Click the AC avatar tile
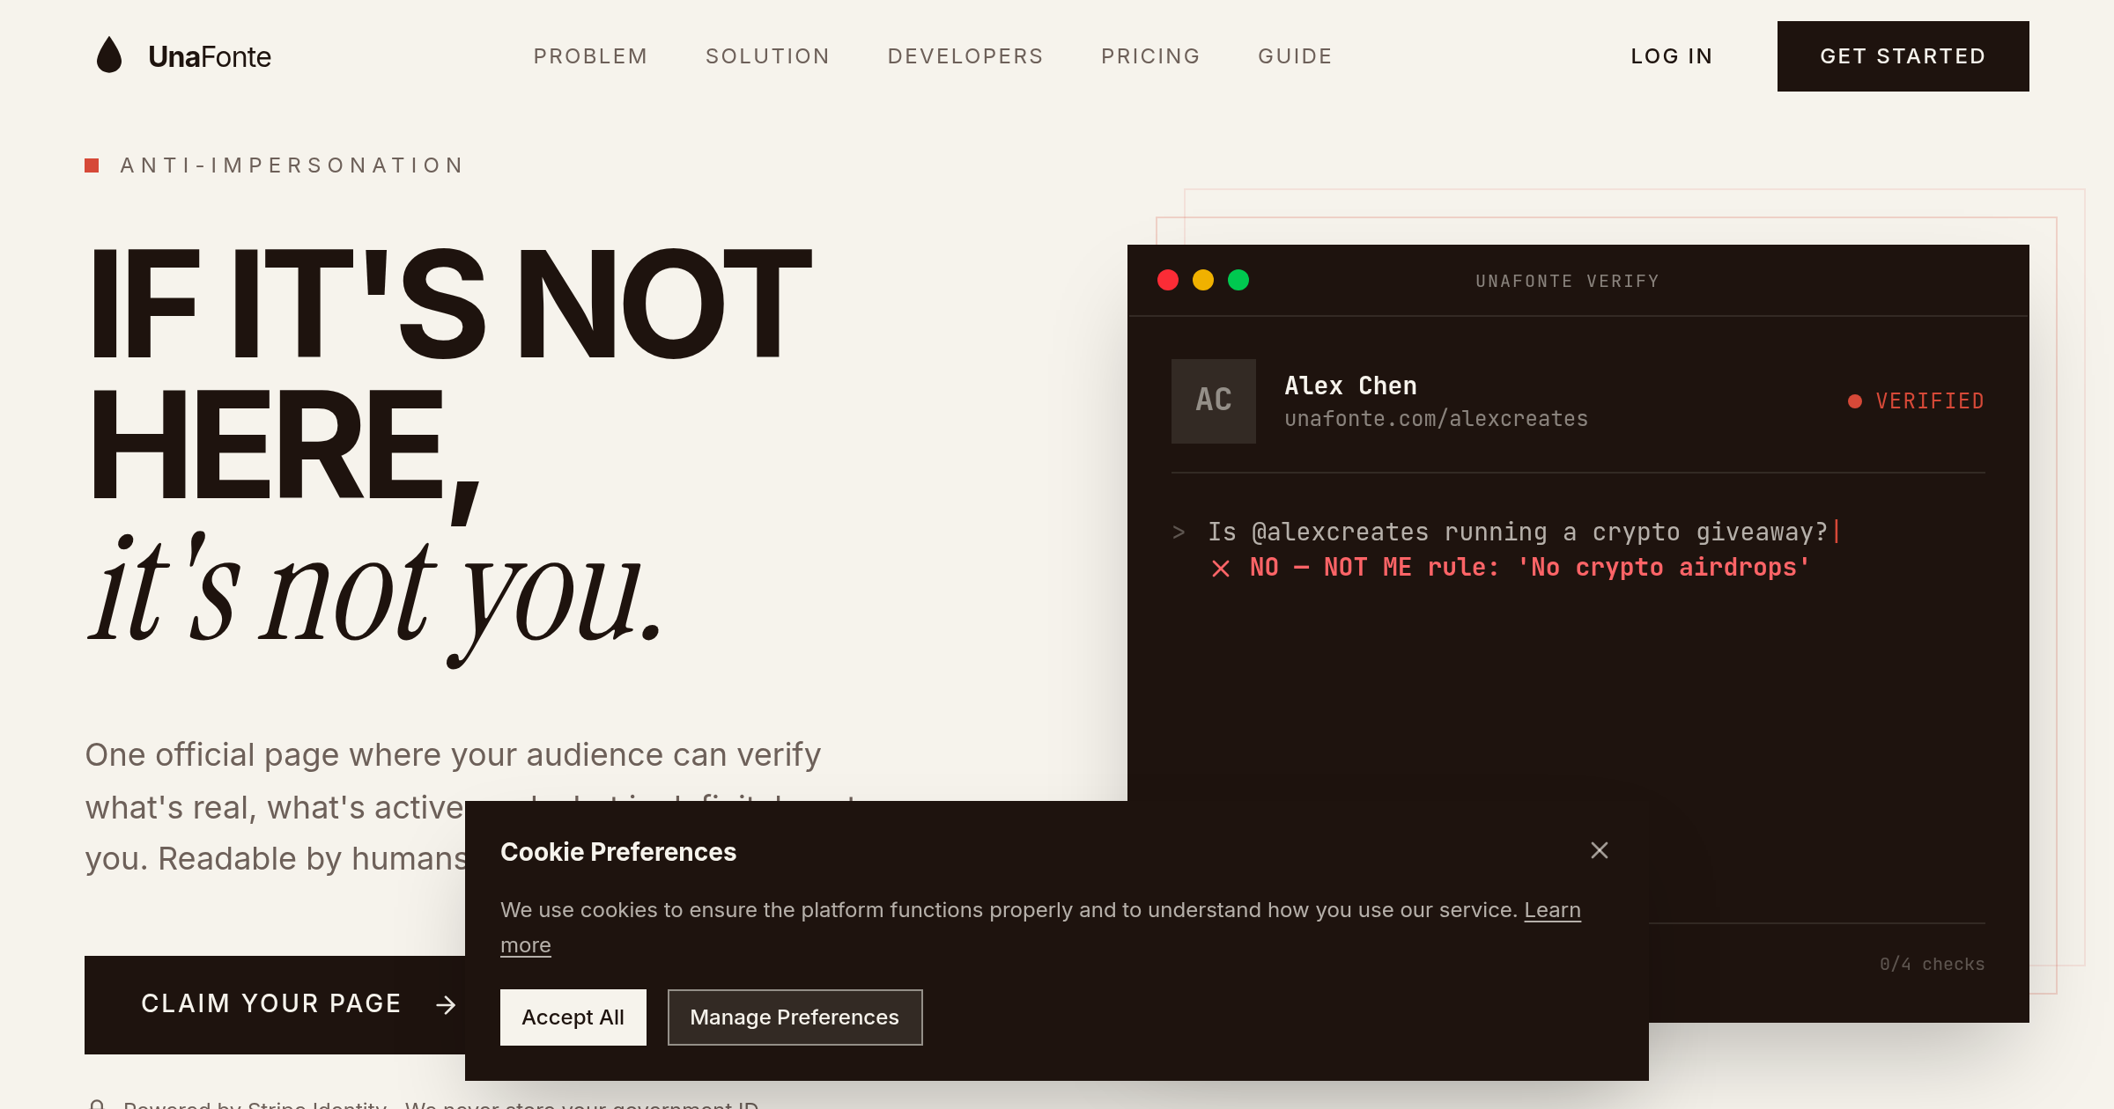 tap(1214, 401)
